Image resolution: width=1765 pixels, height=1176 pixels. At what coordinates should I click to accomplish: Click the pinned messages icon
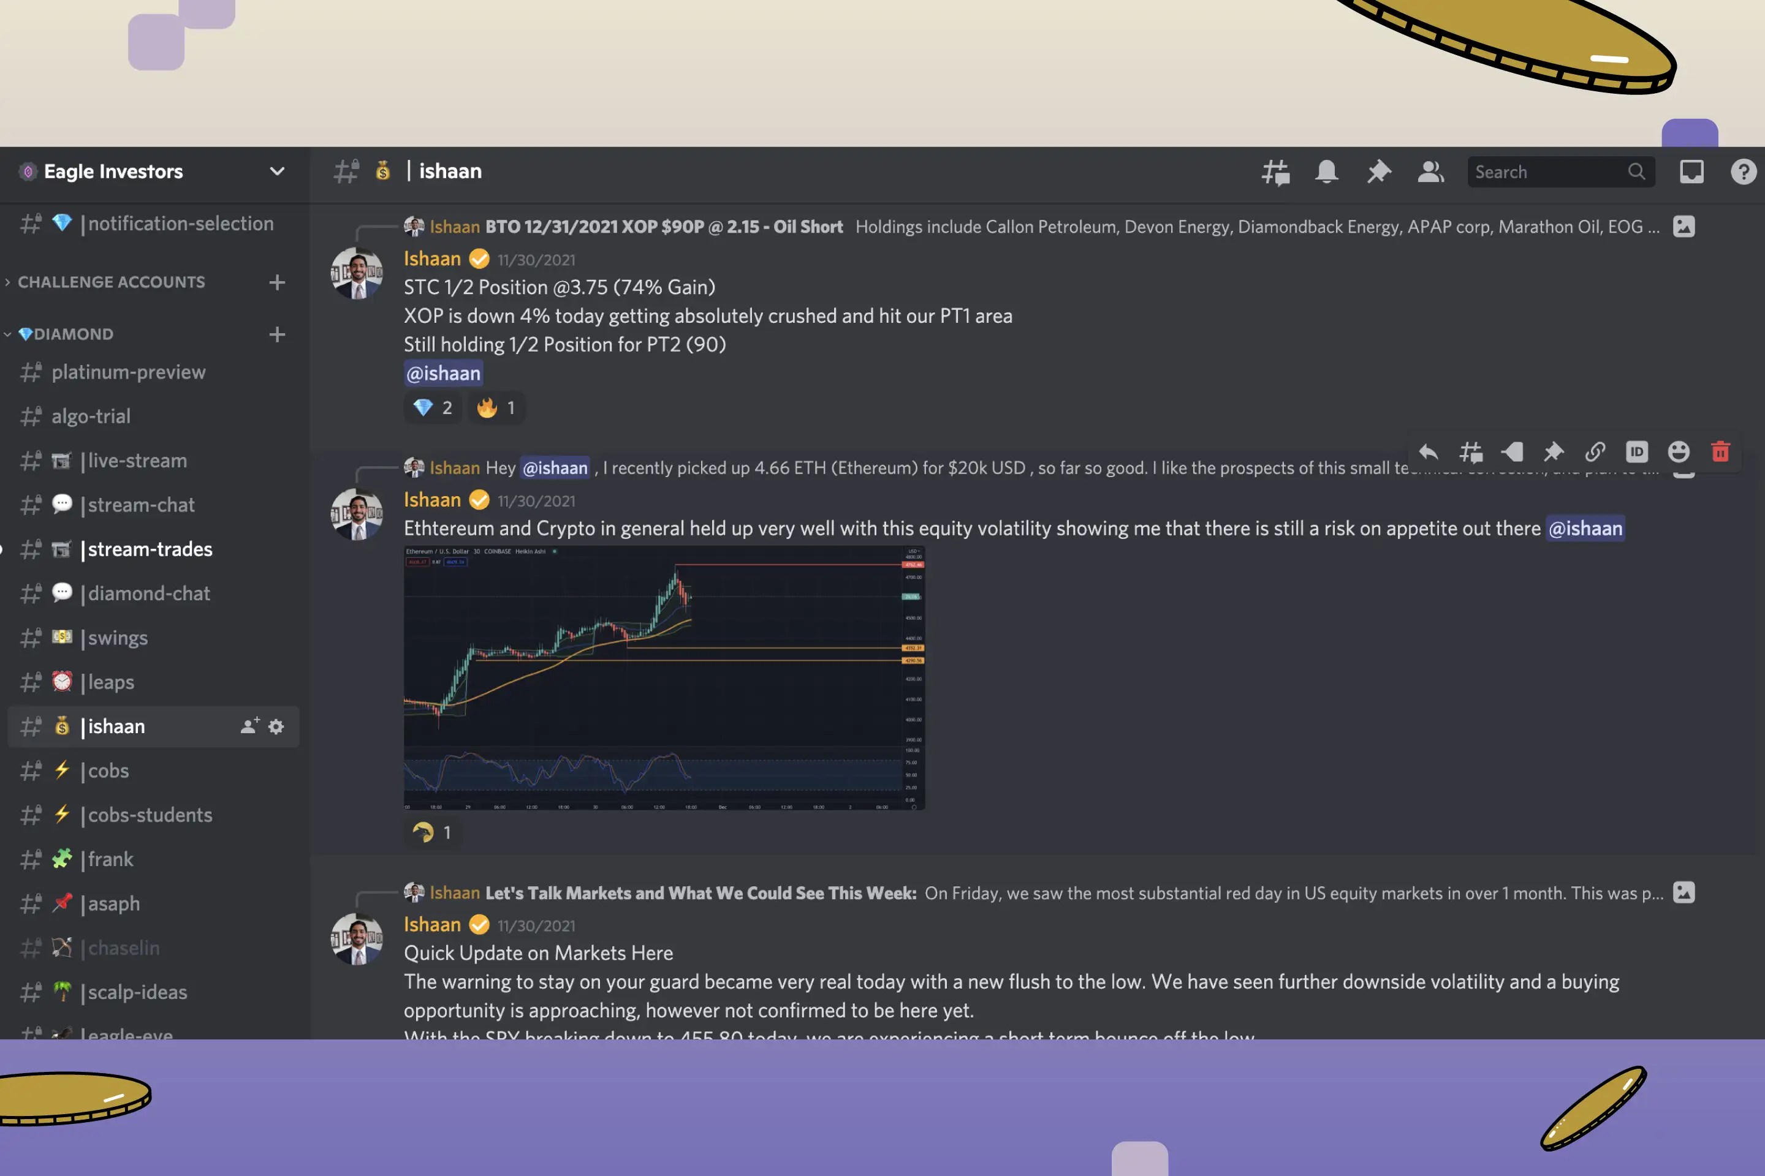[x=1376, y=171]
